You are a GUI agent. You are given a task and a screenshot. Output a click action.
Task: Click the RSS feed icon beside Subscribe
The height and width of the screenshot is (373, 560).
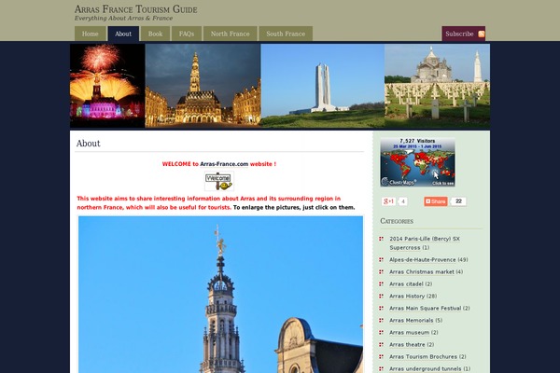(481, 34)
